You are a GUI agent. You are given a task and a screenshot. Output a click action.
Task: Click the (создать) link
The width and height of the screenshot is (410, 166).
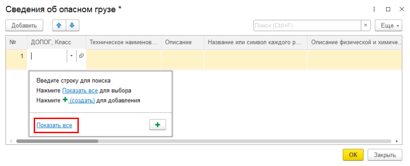pyautogui.click(x=82, y=100)
